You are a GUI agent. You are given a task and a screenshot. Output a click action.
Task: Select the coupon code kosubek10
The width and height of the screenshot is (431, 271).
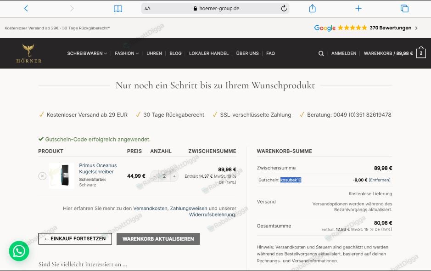291,180
